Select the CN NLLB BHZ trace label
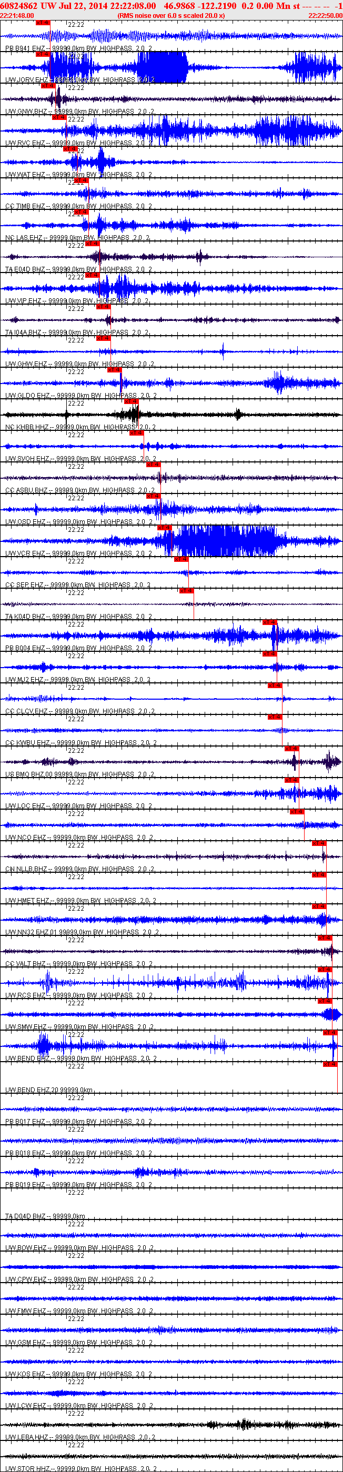Image resolution: width=343 pixels, height=1472 pixels. pos(80,869)
